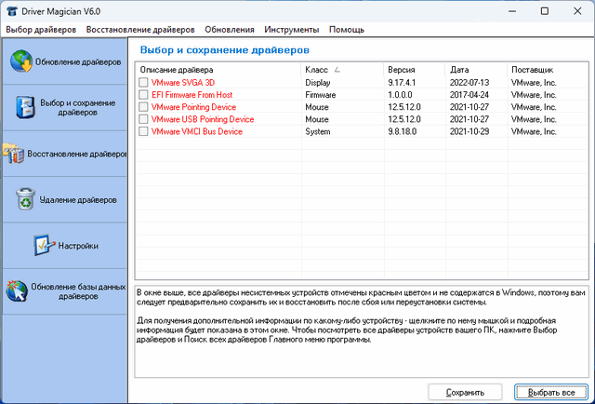595x404 pixels.
Task: Open Настройки sidebar icon
Action: pyautogui.click(x=45, y=245)
